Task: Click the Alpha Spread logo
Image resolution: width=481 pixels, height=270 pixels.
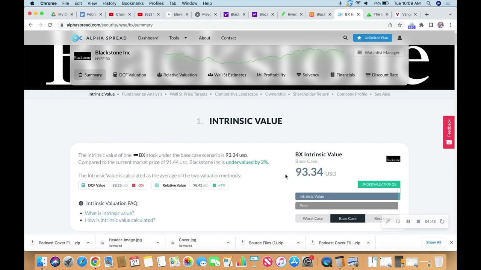Action: 99,38
